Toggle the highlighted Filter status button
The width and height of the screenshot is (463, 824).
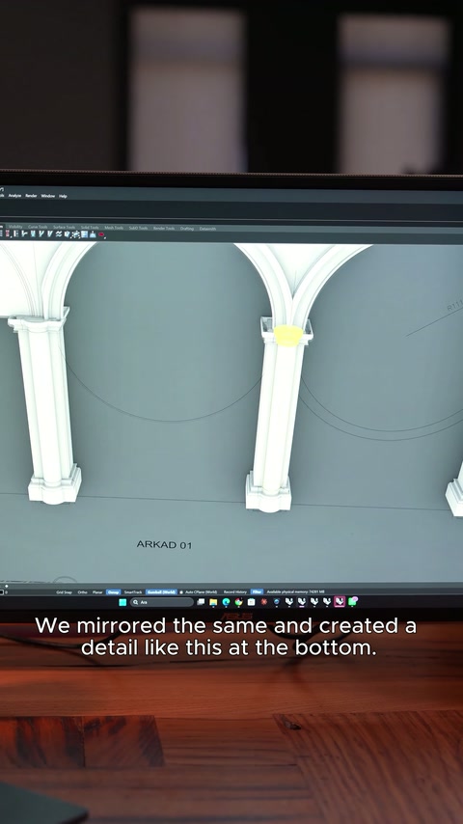click(257, 591)
